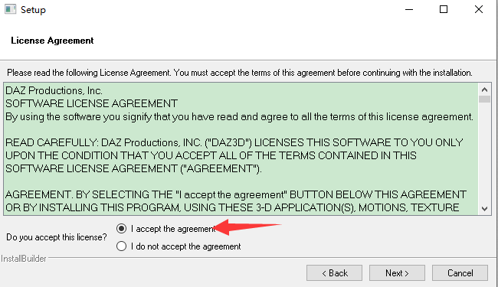The width and height of the screenshot is (498, 287).
Task: Click the "I do not accept the agreement" label text
Action: 186,246
